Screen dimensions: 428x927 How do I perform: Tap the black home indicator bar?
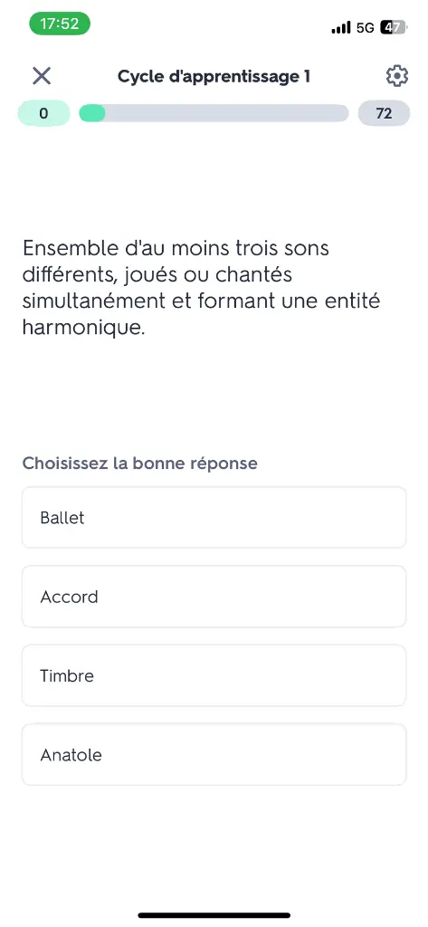click(x=214, y=915)
